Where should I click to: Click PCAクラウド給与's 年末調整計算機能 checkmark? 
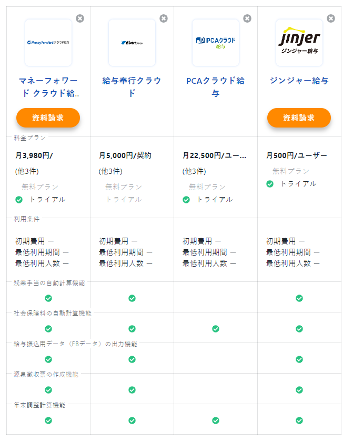point(216,421)
